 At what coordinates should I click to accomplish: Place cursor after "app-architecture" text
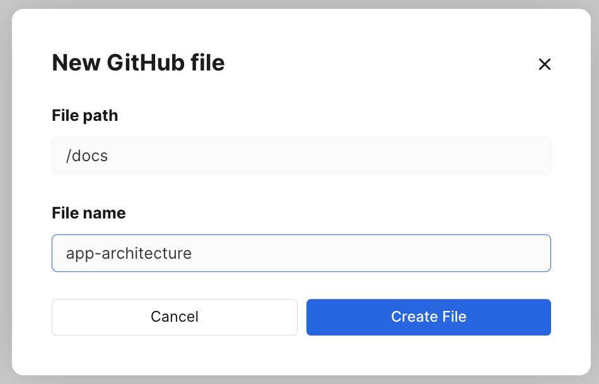192,253
